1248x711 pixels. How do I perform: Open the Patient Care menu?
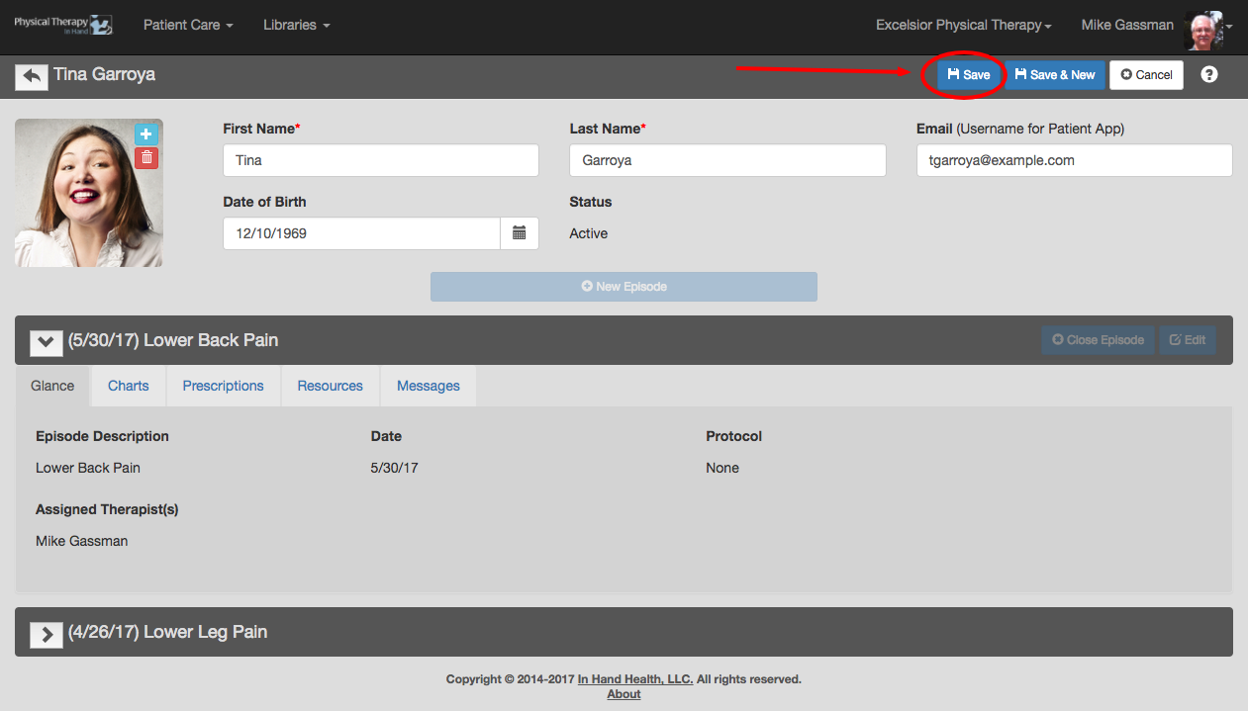pos(187,25)
